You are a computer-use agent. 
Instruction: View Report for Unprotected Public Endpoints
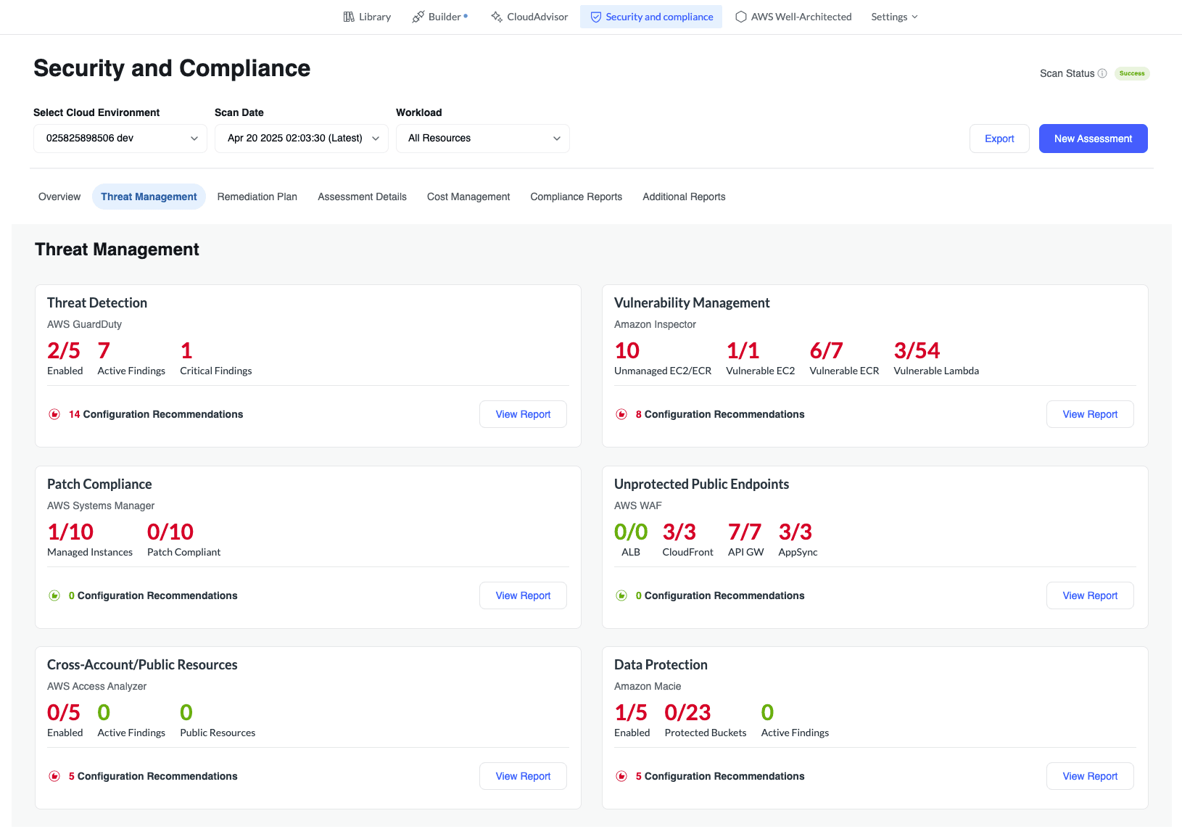1090,595
